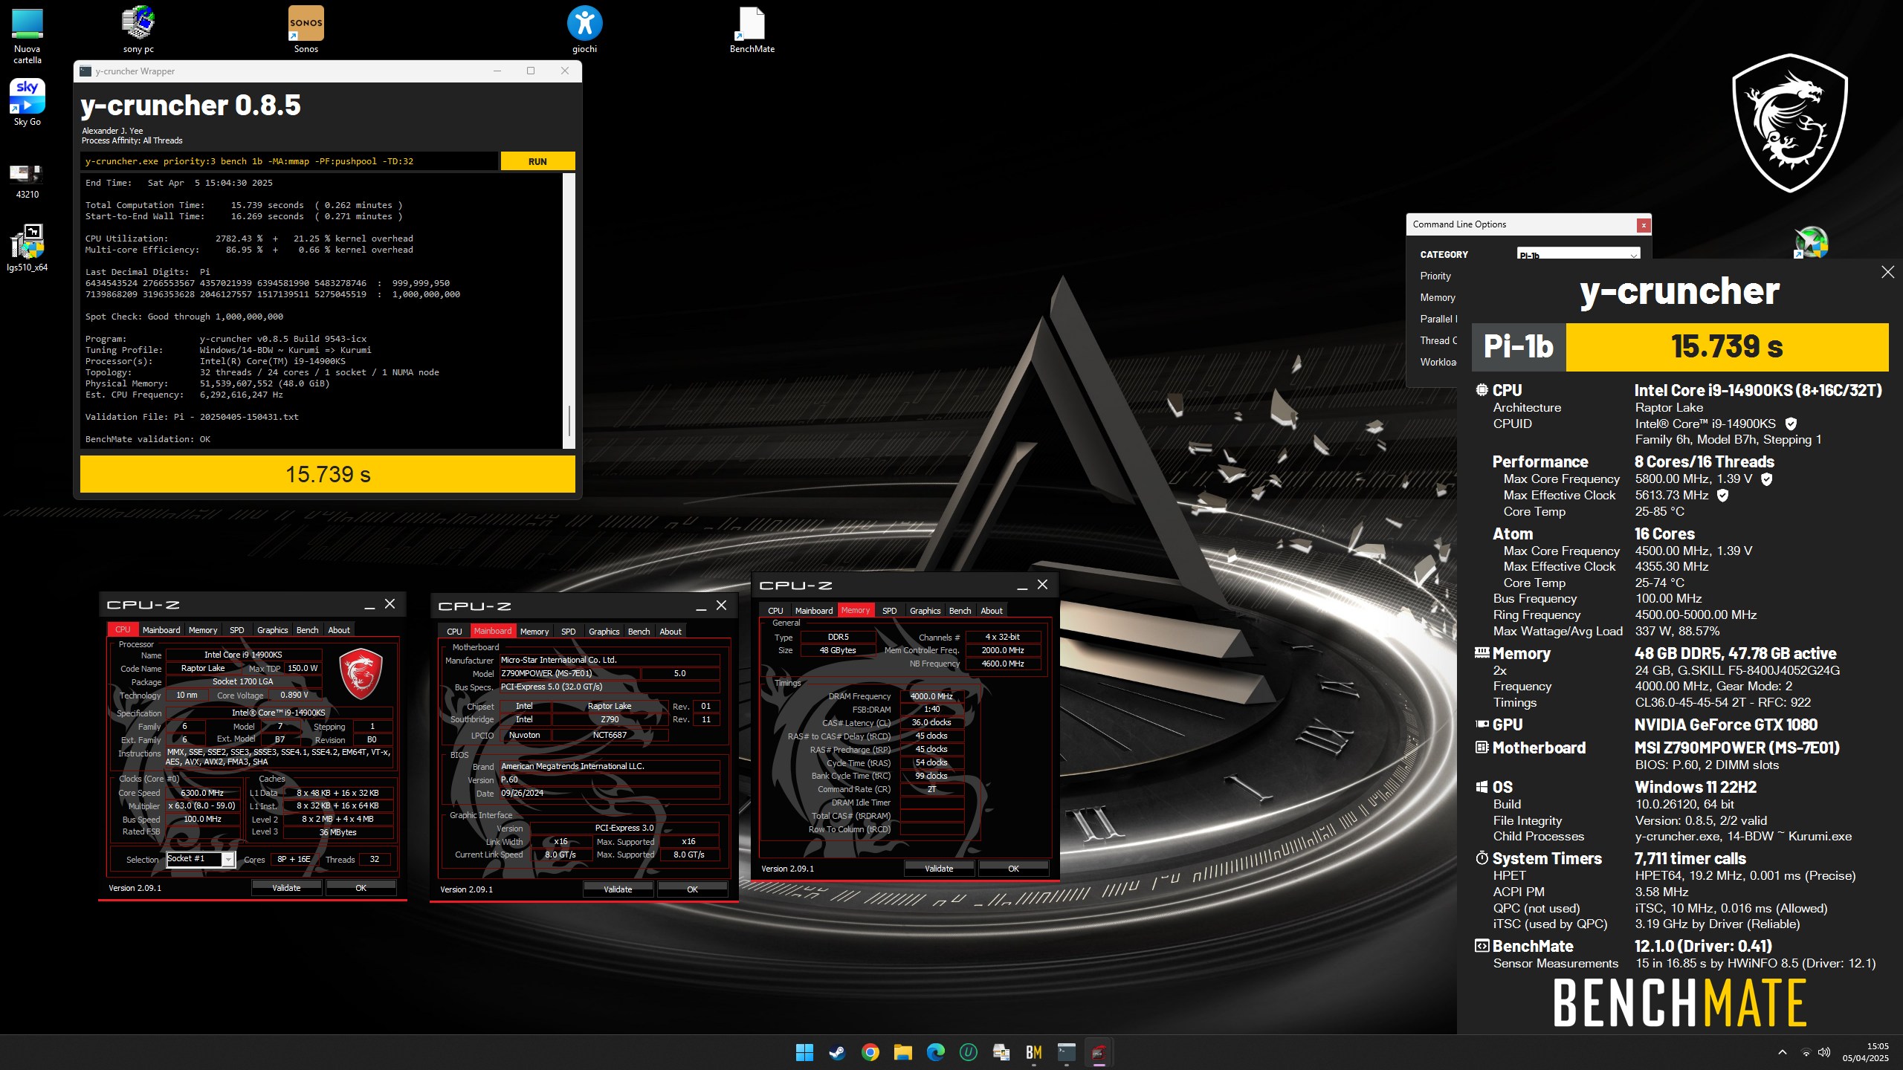Click the shield beside 5613.73 MHz effective clock
The height and width of the screenshot is (1070, 1903).
click(1722, 495)
